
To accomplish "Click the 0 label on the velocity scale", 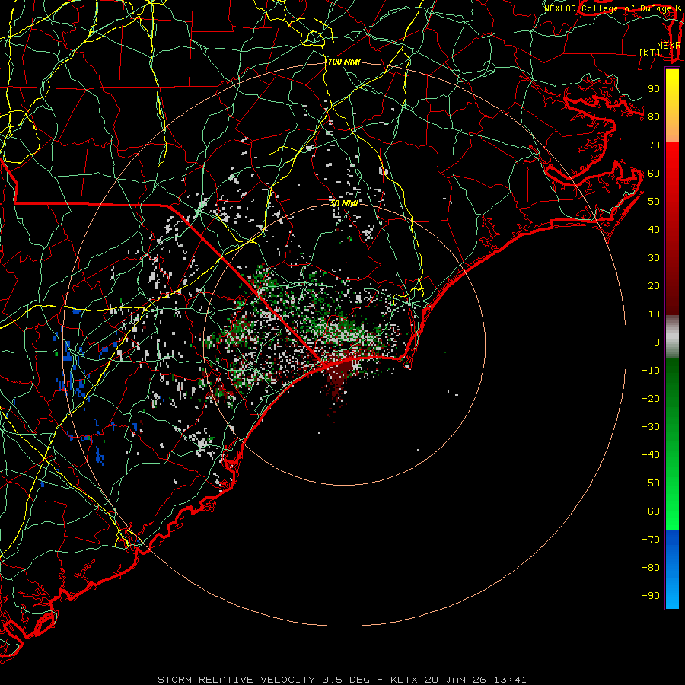I will (657, 342).
